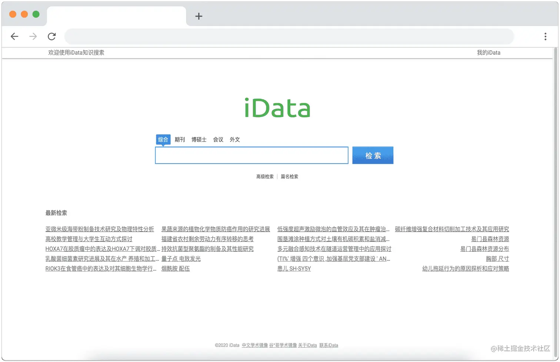Click the grayed-out forward arrow icon
This screenshot has width=560, height=362.
[x=33, y=36]
